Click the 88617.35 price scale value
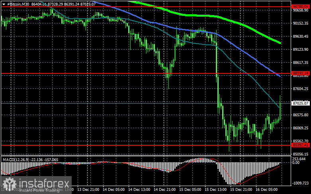Screen dimensions: 311x194 (301, 62)
